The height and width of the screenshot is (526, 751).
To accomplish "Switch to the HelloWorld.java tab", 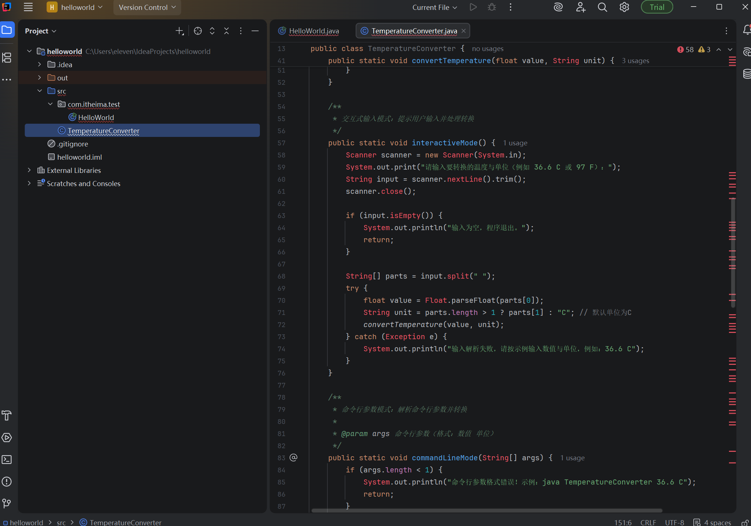I will [x=313, y=31].
